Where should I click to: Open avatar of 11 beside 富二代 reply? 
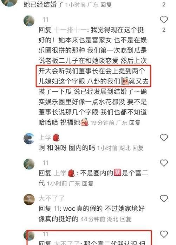(x=29, y=164)
